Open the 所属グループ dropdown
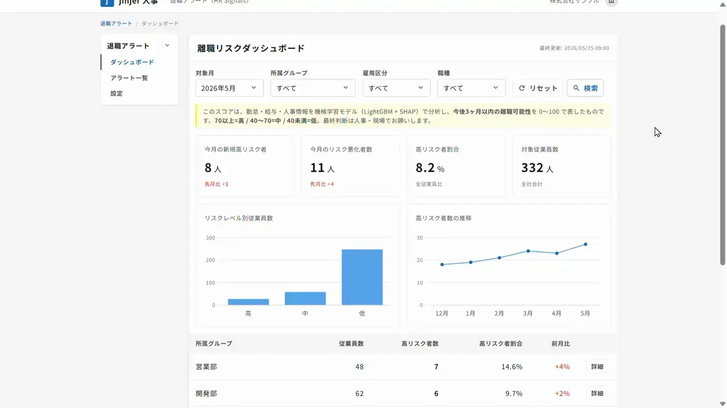 [313, 88]
